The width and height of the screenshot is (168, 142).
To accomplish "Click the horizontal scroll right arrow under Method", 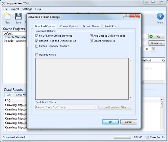I will pyautogui.click(x=163, y=82).
